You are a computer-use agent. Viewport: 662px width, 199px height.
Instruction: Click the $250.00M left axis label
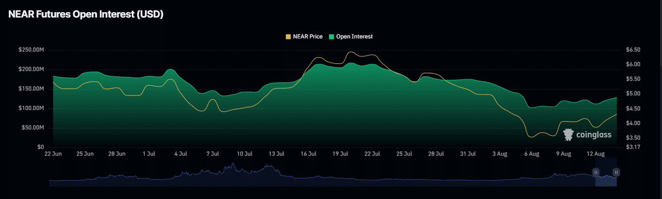pos(32,50)
